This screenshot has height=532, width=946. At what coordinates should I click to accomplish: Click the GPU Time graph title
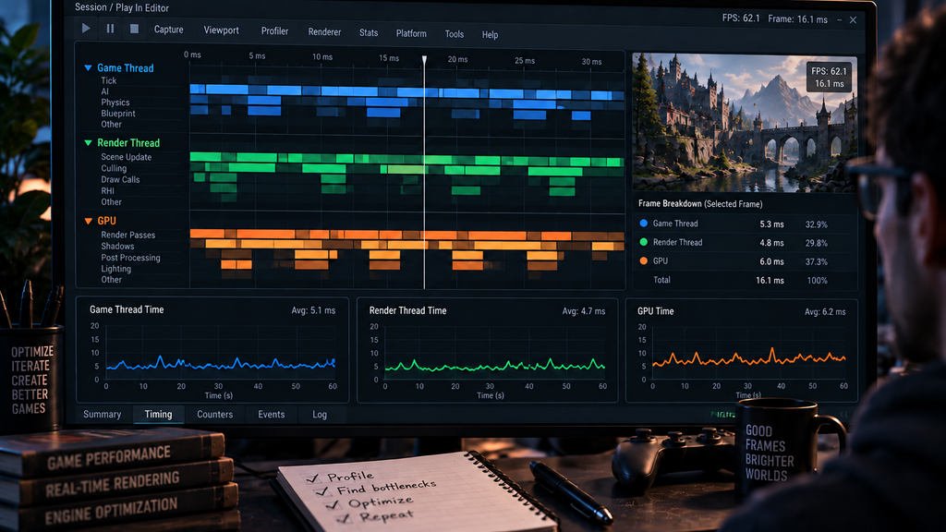point(655,311)
